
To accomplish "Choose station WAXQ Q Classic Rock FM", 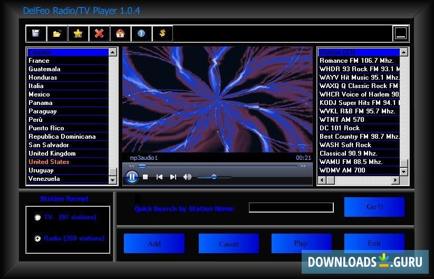I will point(359,86).
